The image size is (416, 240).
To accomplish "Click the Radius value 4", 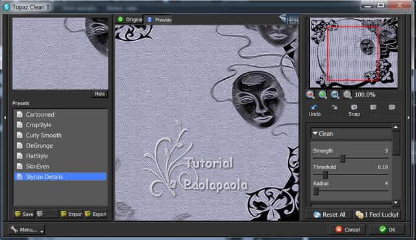I will click(x=386, y=184).
